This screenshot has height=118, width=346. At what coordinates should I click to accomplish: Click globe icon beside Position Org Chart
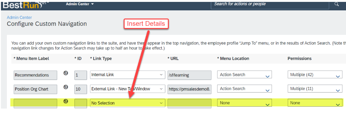point(66,87)
